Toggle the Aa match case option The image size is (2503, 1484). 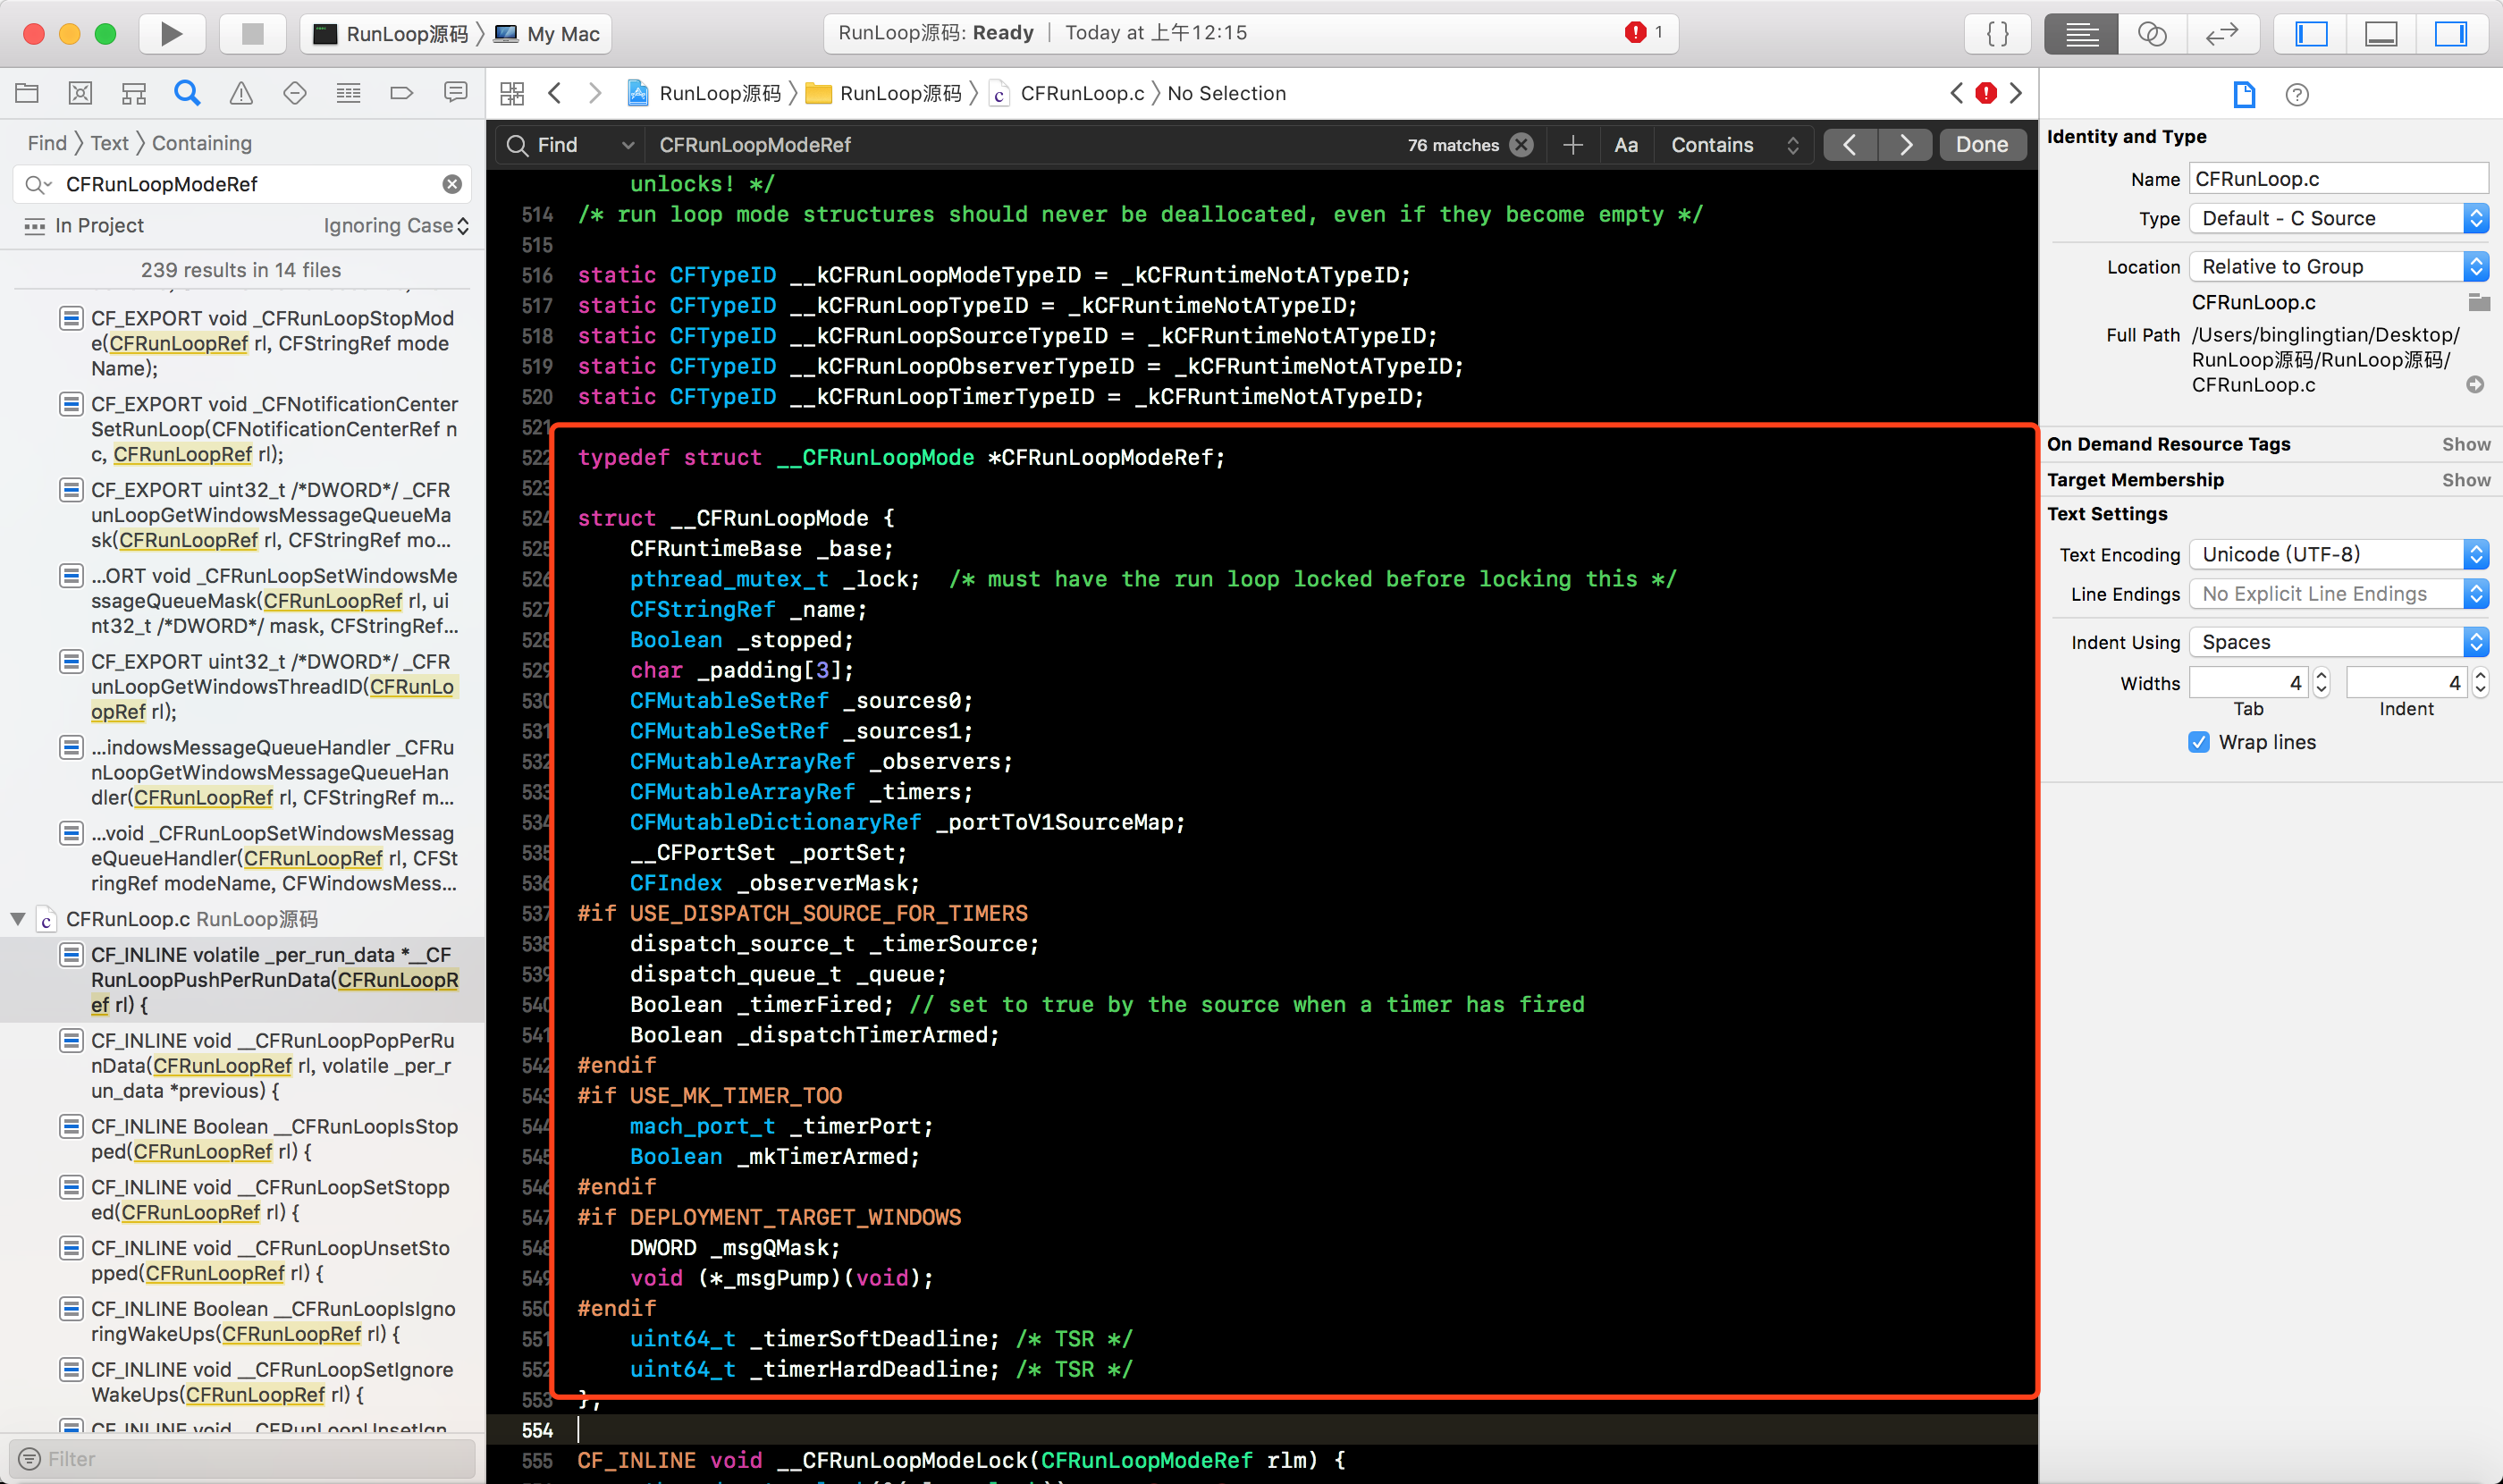coord(1626,145)
